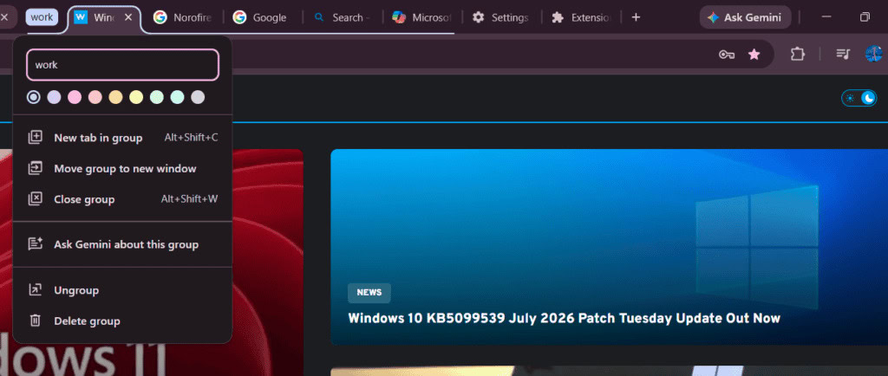Click the Ask Gemini button

(745, 17)
